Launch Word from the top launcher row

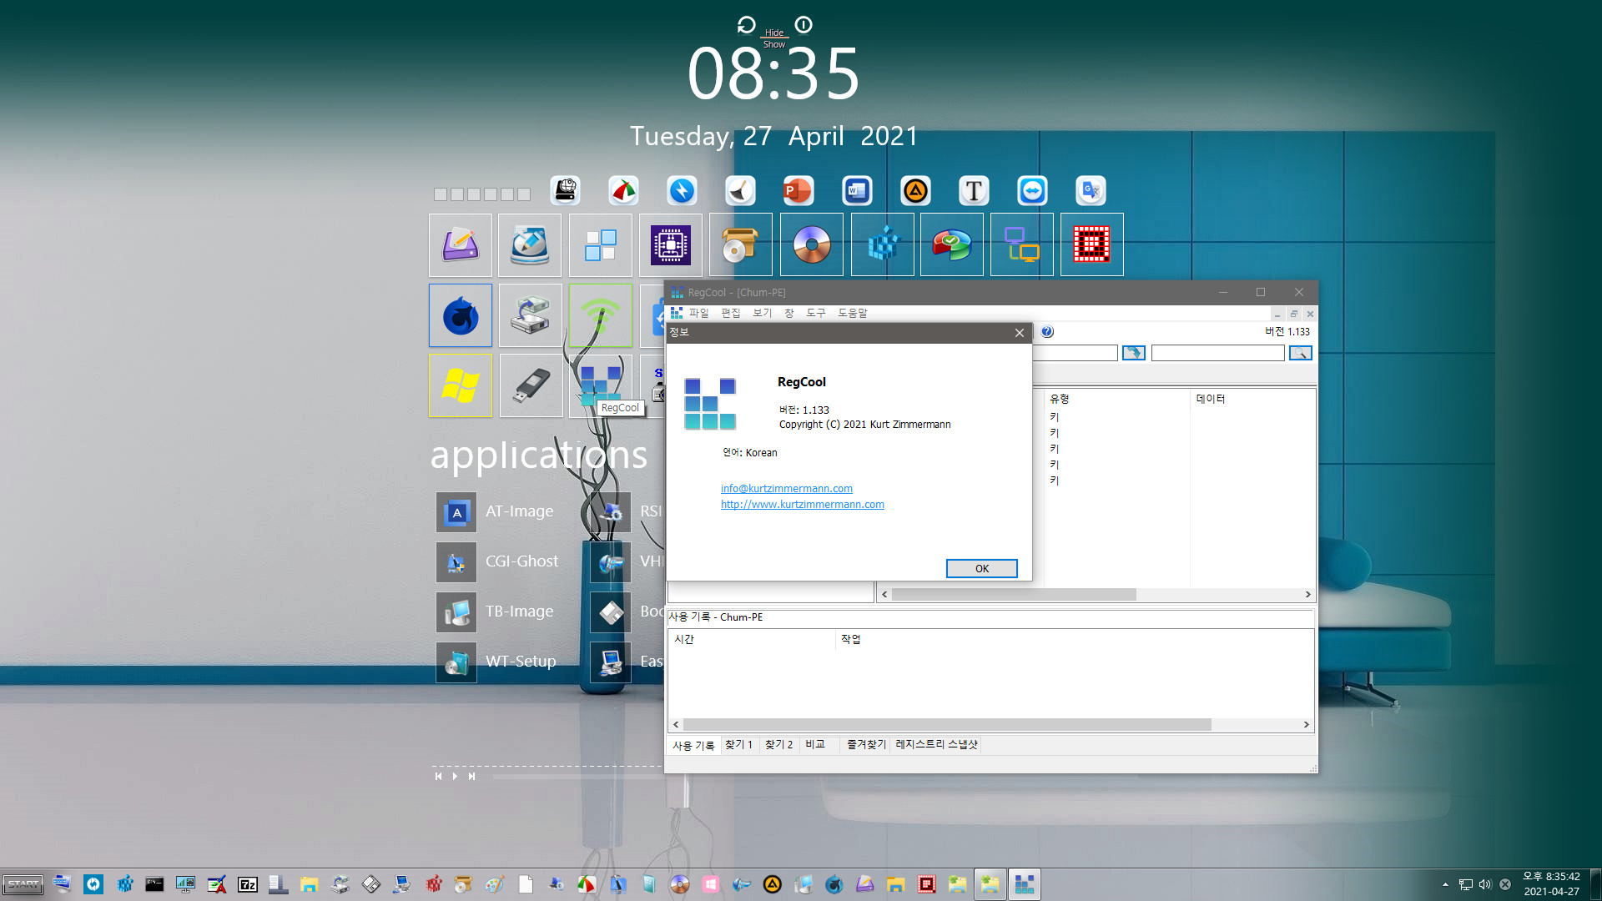[857, 191]
